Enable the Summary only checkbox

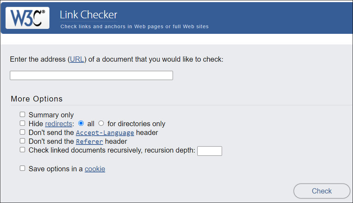coord(22,114)
